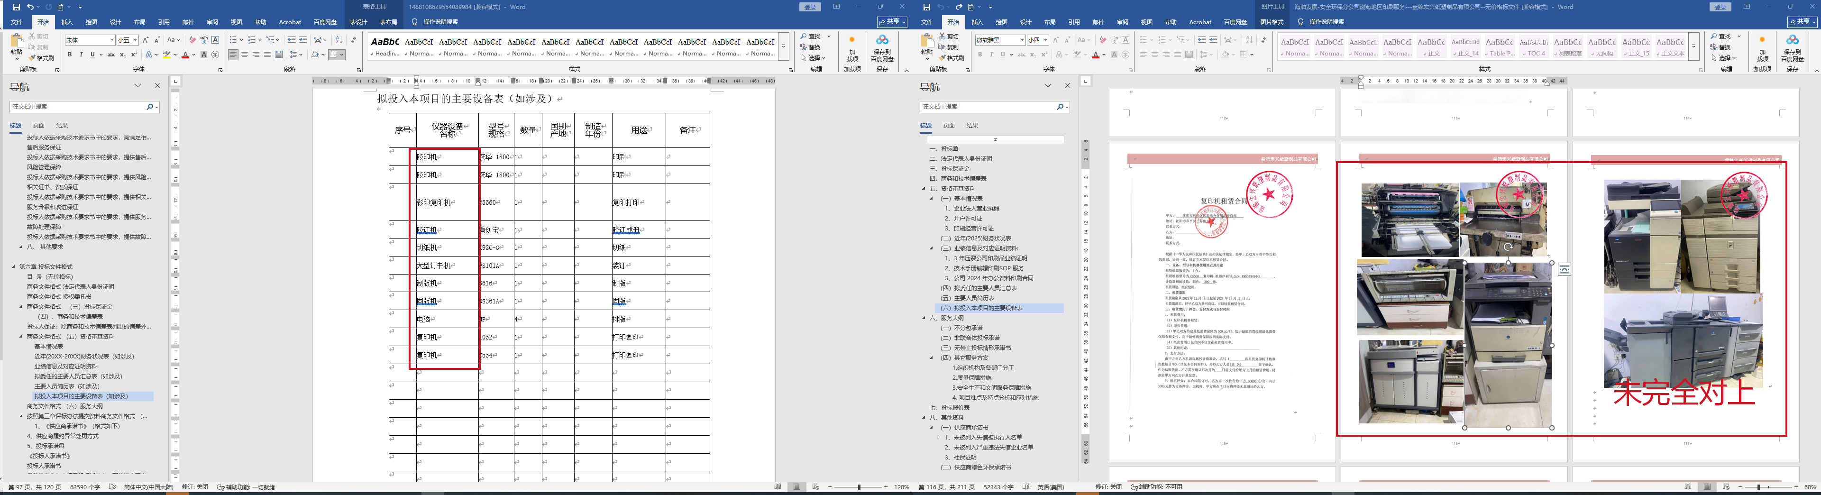Open font color picker in left window
This screenshot has height=495, width=1821.
coord(194,55)
